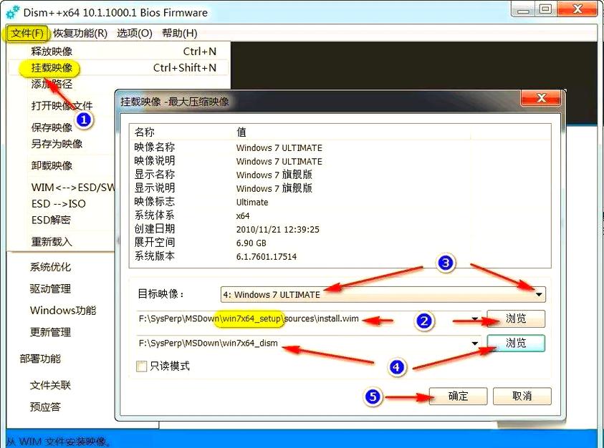Screen dimensions: 604x448
Task: Click the Dism++ gear icon in title bar
Action: pos(12,12)
